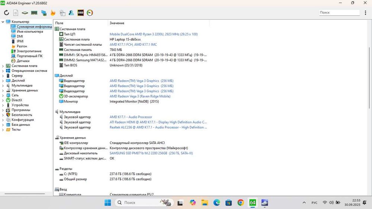Open the memory module toolbar icon
The width and height of the screenshot is (372, 209).
click(x=34, y=13)
